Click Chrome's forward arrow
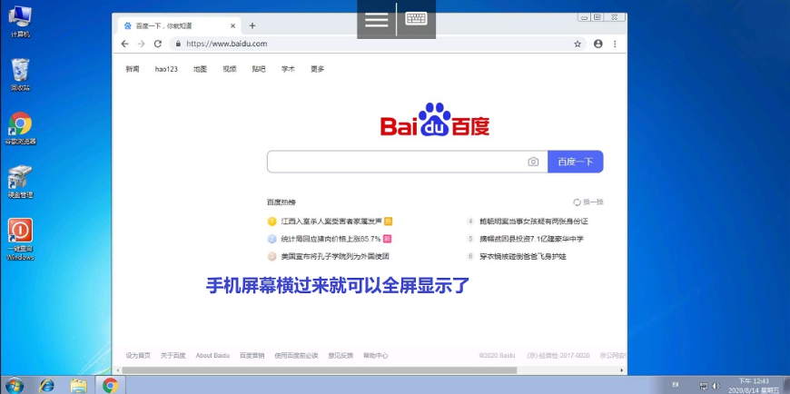 tap(141, 44)
